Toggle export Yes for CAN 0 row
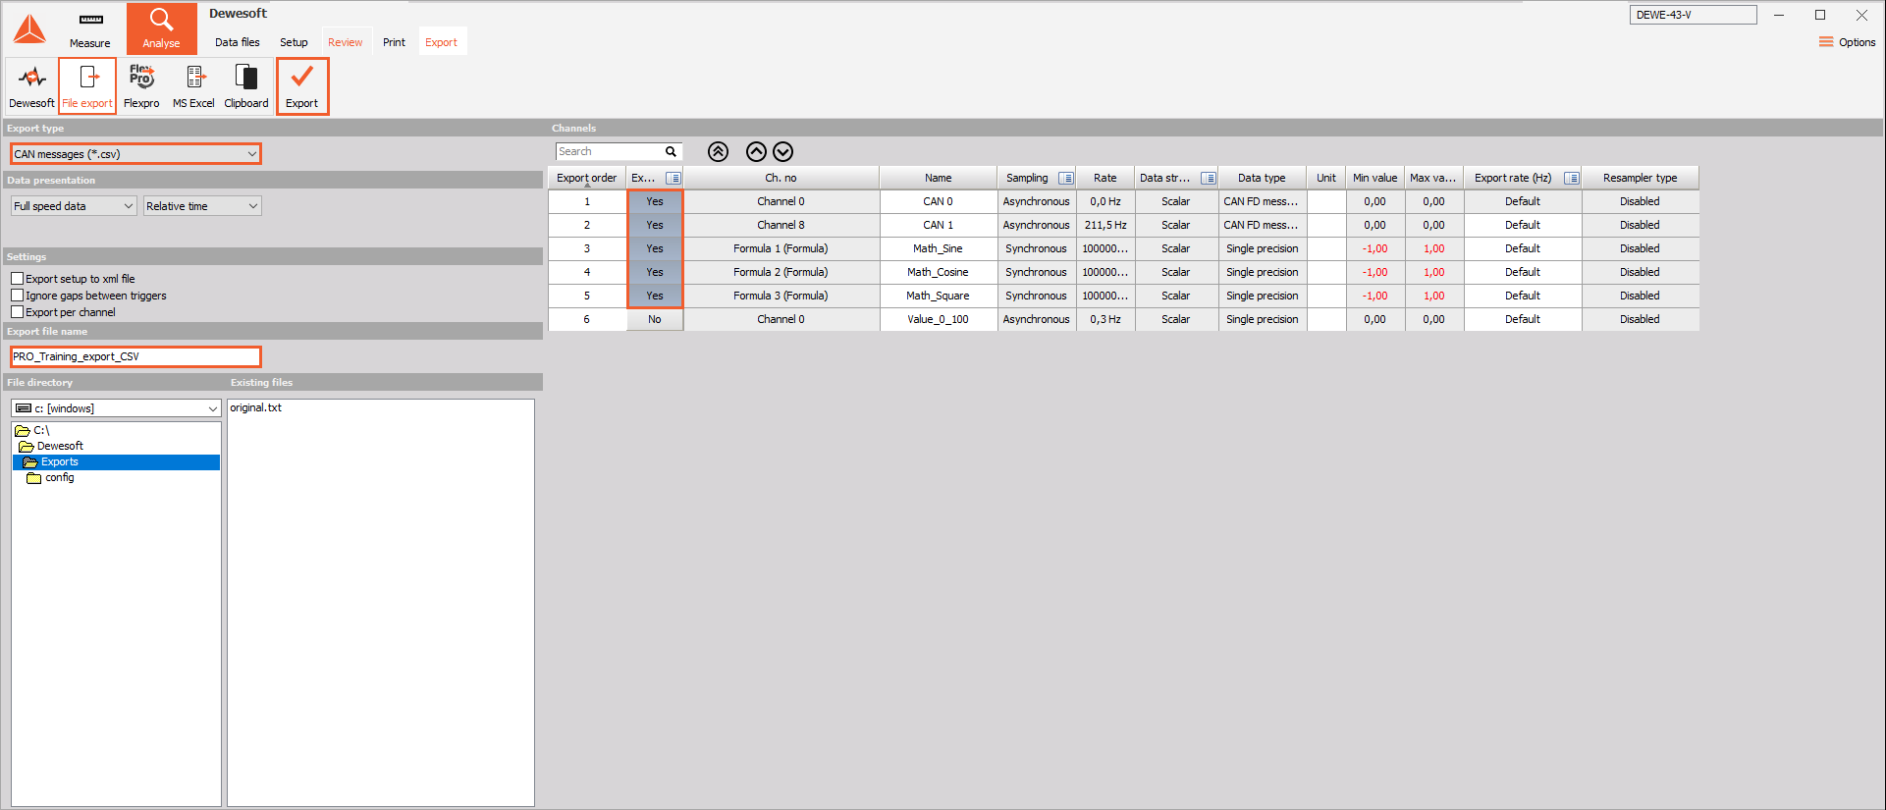The image size is (1886, 810). tap(655, 201)
